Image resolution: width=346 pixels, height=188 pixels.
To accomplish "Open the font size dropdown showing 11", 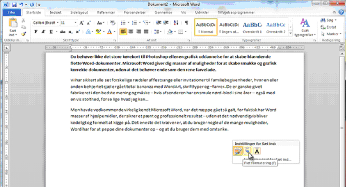I will click(74, 22).
